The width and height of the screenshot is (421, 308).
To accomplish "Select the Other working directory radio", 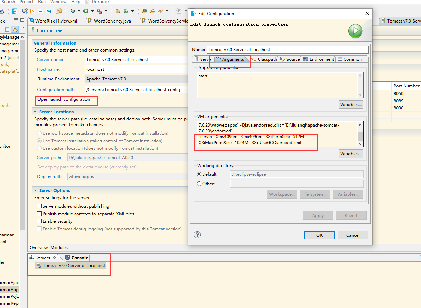I will pyautogui.click(x=199, y=184).
